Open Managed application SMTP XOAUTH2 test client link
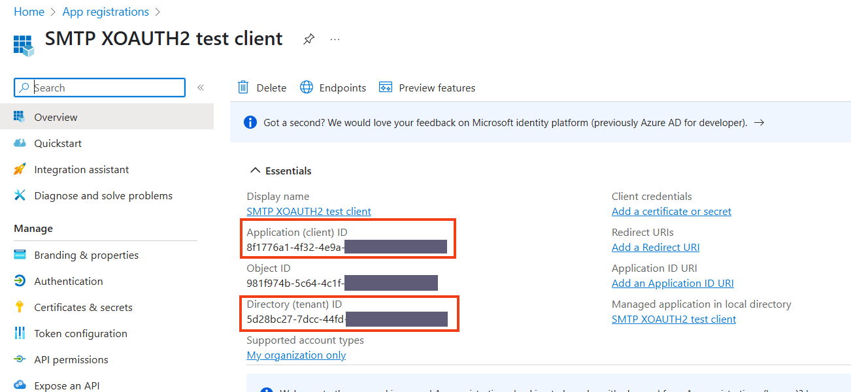This screenshot has height=392, width=851. 674,319
